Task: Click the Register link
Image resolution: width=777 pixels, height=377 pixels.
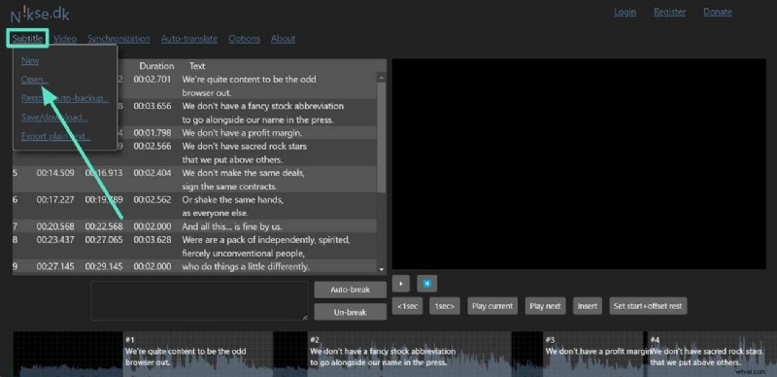Action: point(669,12)
